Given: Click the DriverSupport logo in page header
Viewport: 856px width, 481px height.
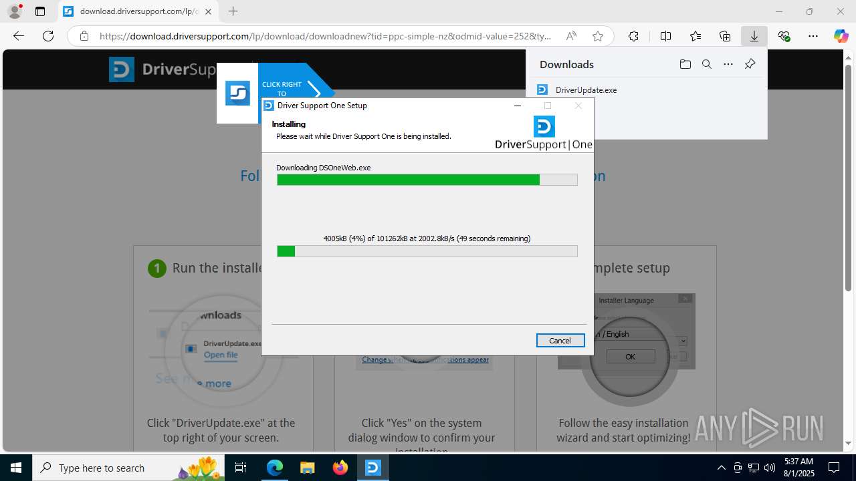Looking at the screenshot, I should [164, 69].
